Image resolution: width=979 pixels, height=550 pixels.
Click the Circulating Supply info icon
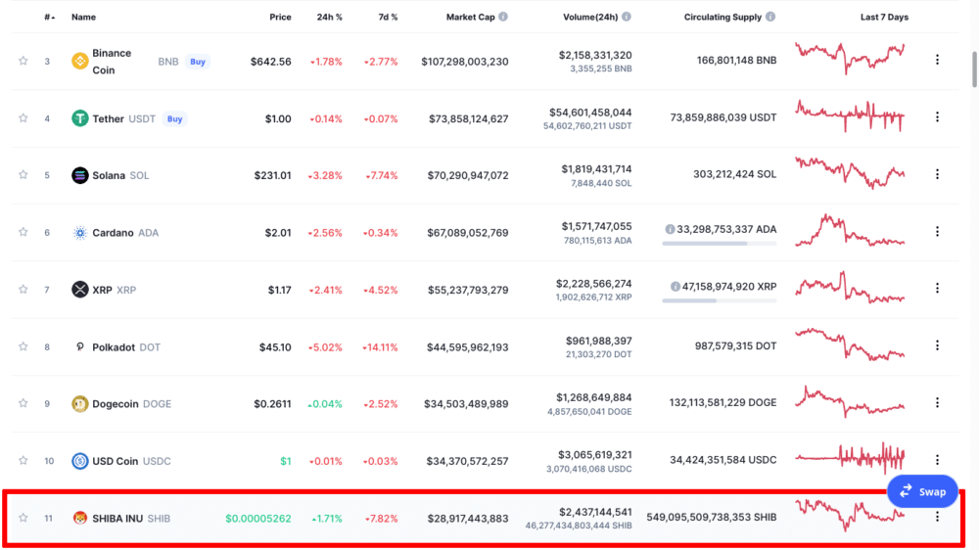point(770,18)
